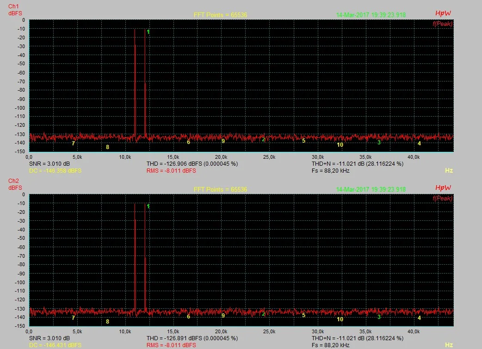Screen dimensions: 482x349
Task: Click the 11 kHz spectral peak in Ch2
Action: [135, 258]
